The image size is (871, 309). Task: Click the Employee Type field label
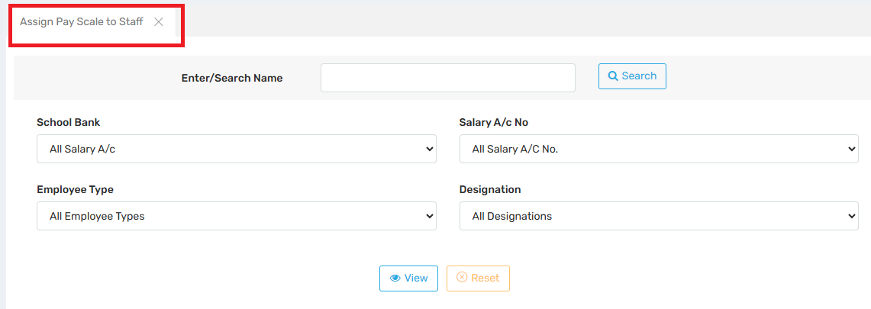[75, 189]
